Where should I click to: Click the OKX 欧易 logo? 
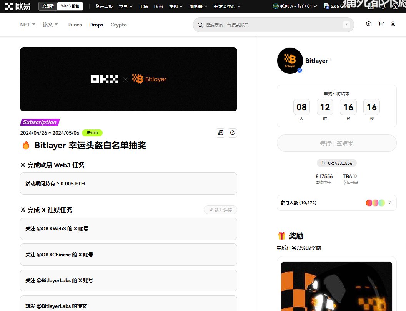[18, 6]
